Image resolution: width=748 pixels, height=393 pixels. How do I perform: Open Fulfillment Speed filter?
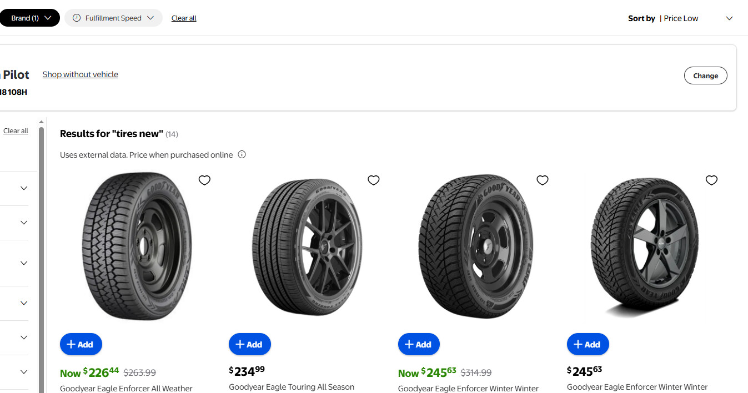pyautogui.click(x=113, y=18)
